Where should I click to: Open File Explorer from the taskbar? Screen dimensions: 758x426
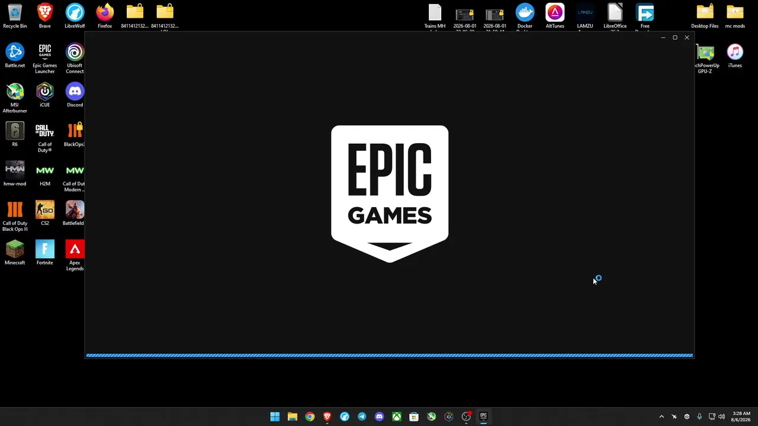tap(293, 417)
